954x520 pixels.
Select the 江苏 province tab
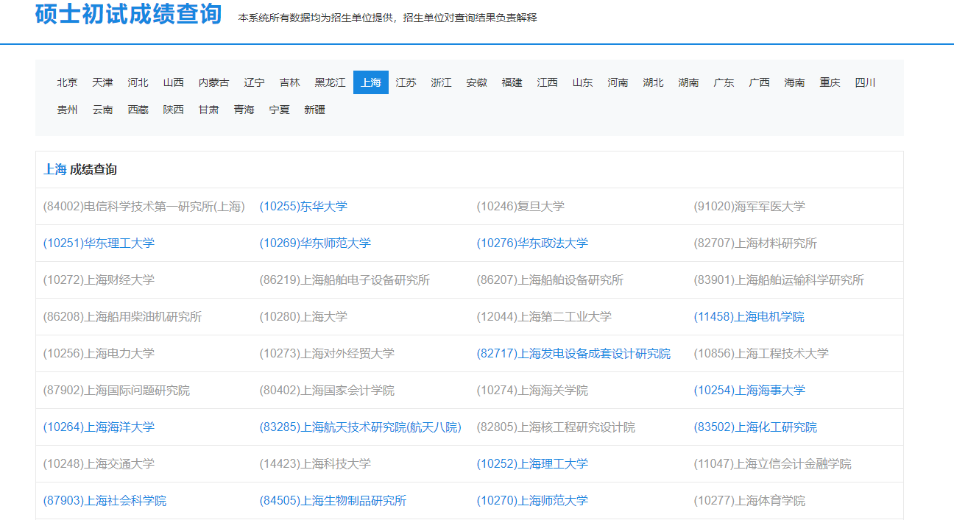pos(406,82)
